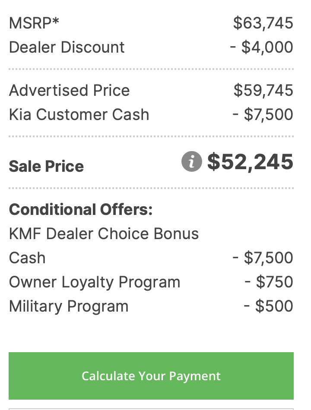
Task: Select the MSRP label
Action: click(x=34, y=23)
